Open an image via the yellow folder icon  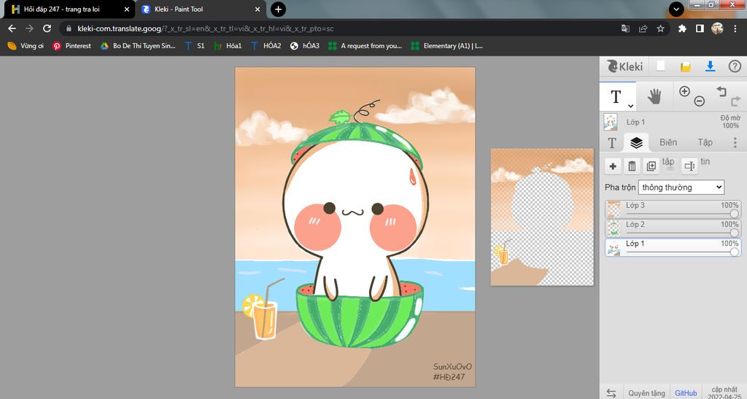click(686, 66)
